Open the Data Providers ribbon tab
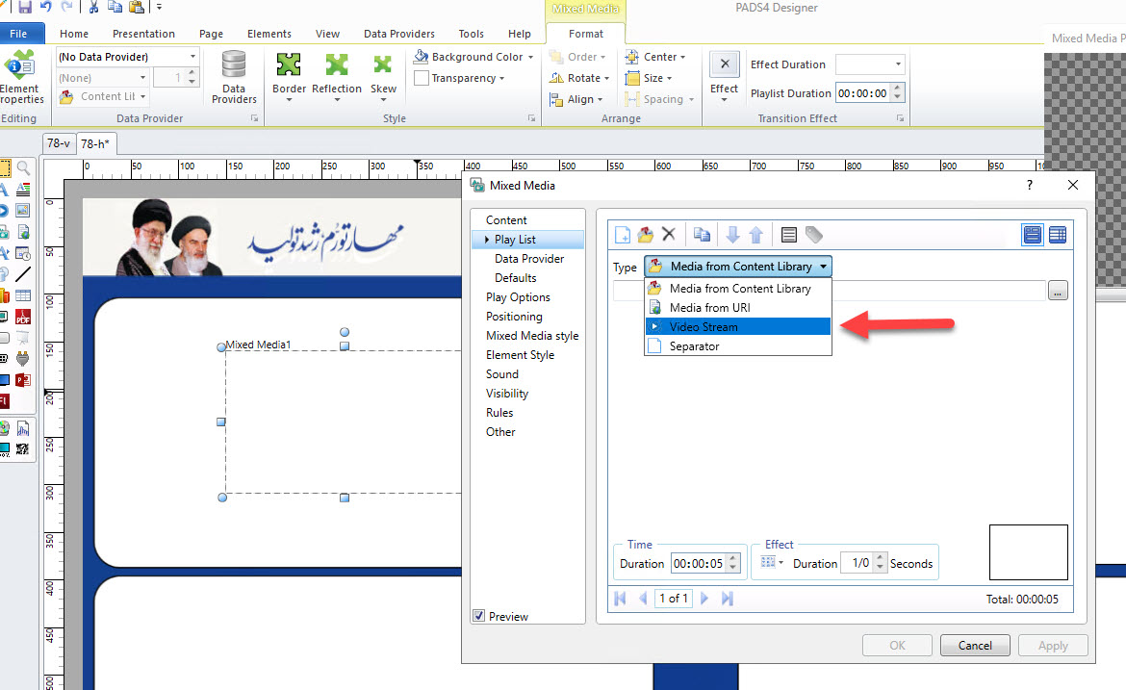 pos(398,34)
